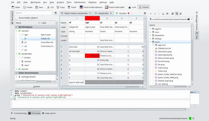Go to home folder in file browser
Screen dimensions: 209x121
coord(163,13)
